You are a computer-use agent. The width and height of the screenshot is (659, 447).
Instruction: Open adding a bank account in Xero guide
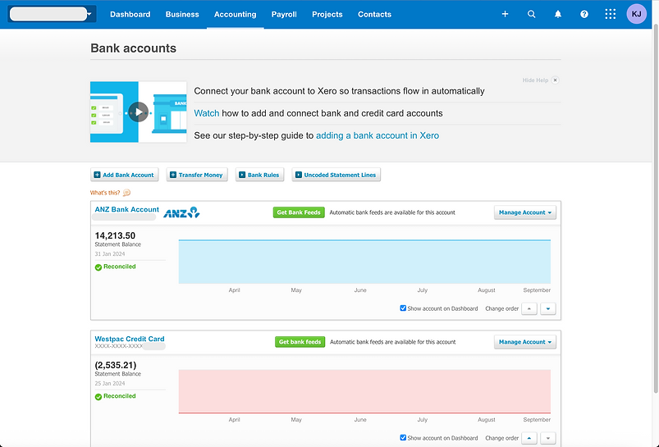[x=378, y=135]
